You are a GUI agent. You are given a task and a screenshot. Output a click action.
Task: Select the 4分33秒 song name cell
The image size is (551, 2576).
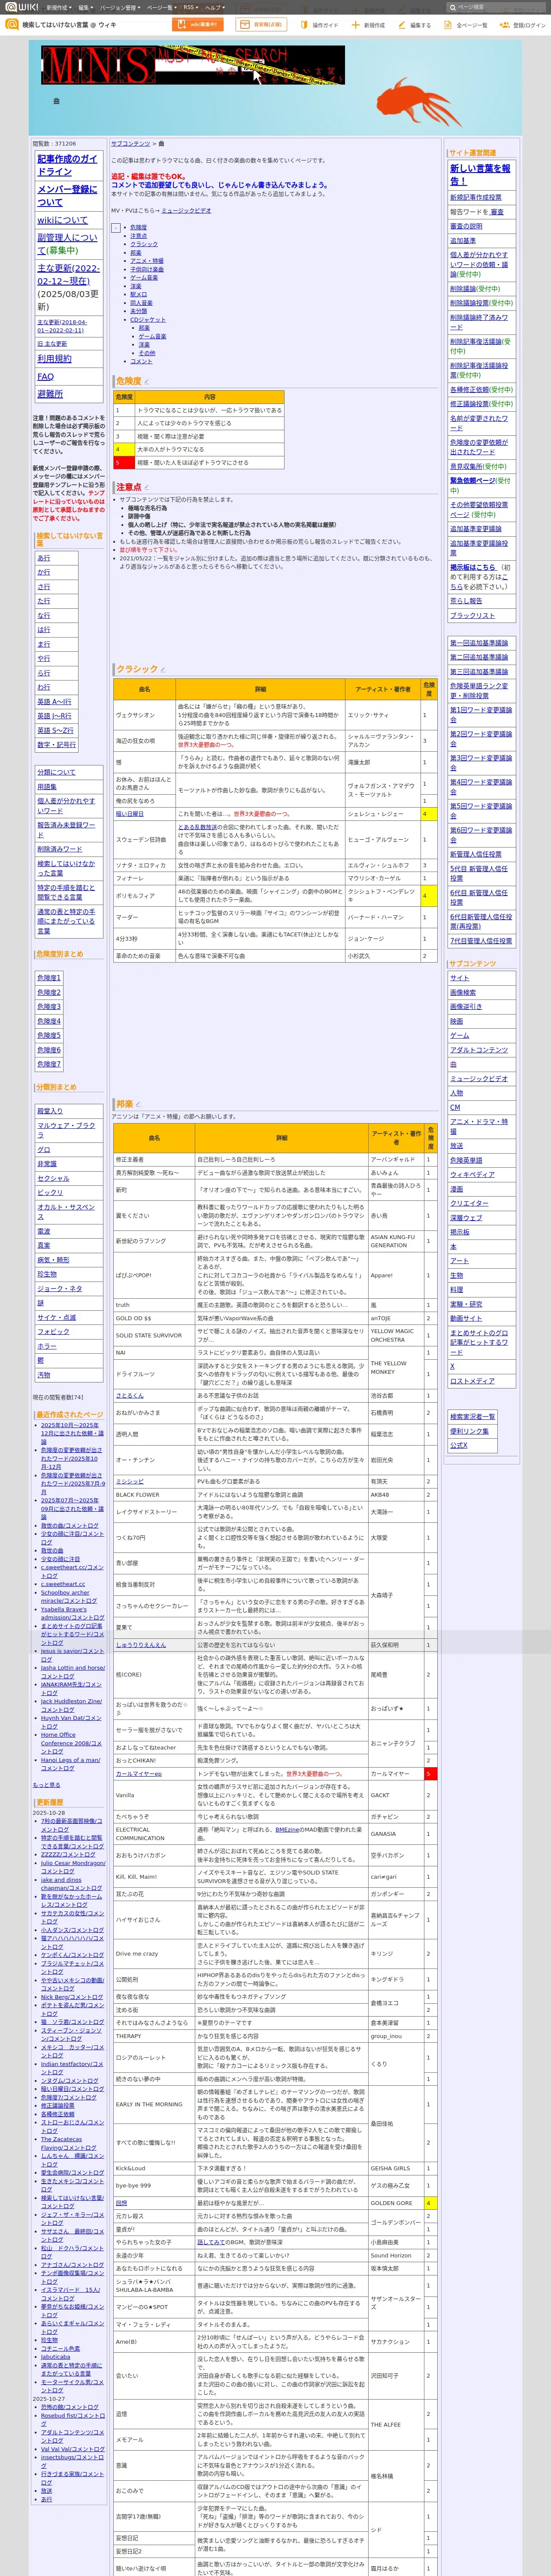tap(144, 938)
